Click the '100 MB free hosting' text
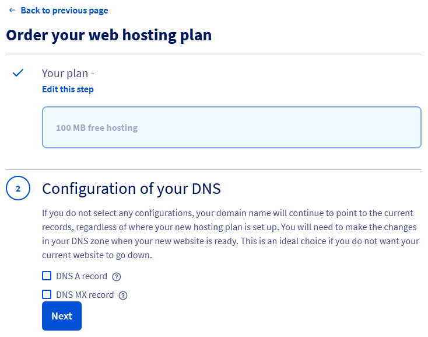Screen dimensions: 428x337 [97, 128]
